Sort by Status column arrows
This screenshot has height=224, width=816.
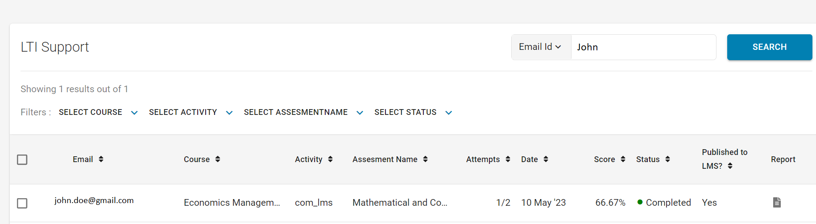(x=667, y=159)
